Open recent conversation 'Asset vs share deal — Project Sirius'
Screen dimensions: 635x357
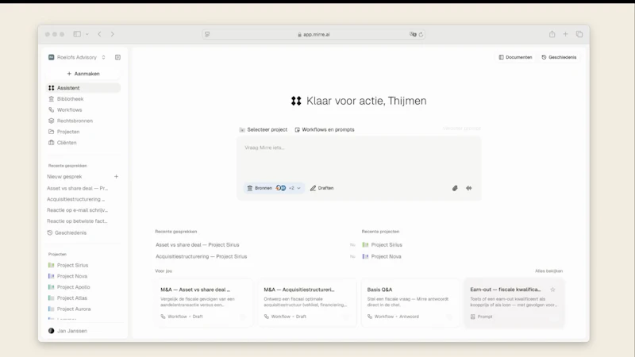pyautogui.click(x=197, y=245)
